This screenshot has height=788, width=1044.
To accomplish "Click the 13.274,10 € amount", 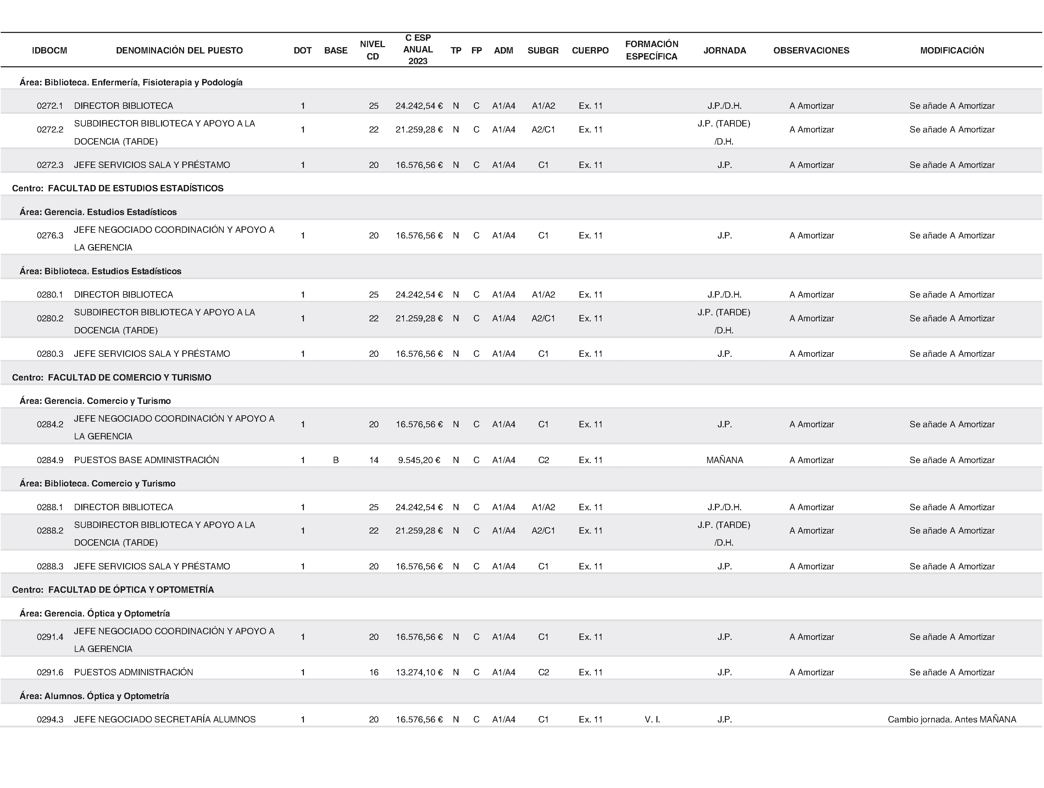I will (x=419, y=672).
